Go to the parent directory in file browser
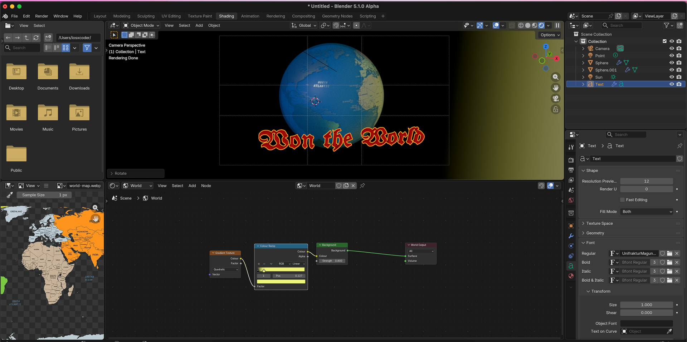The image size is (687, 342). 26,38
